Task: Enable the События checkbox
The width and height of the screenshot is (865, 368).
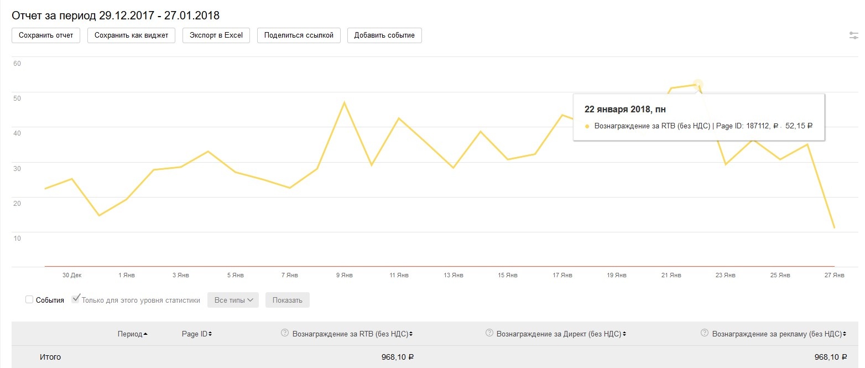Action: pos(29,300)
